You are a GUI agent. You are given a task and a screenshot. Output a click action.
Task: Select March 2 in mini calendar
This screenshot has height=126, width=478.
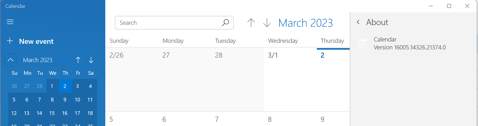click(x=65, y=86)
